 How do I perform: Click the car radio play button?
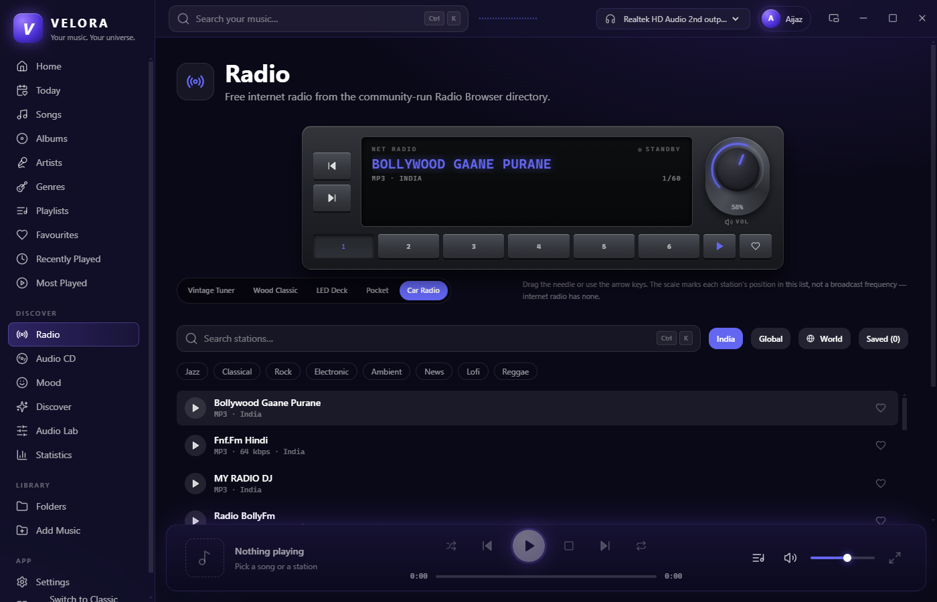[719, 246]
